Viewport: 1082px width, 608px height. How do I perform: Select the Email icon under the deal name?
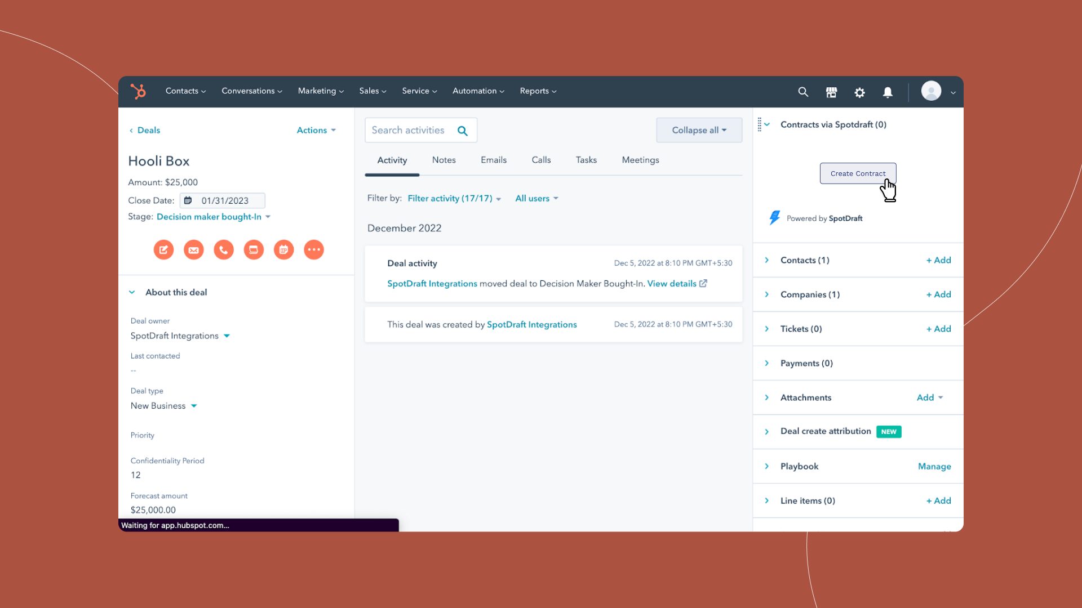click(193, 249)
